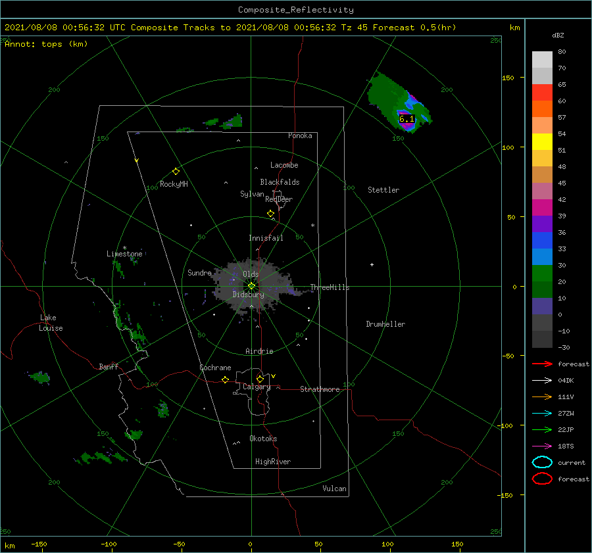The width and height of the screenshot is (592, 553).
Task: Click the Strathmore town label
Action: click(x=320, y=389)
